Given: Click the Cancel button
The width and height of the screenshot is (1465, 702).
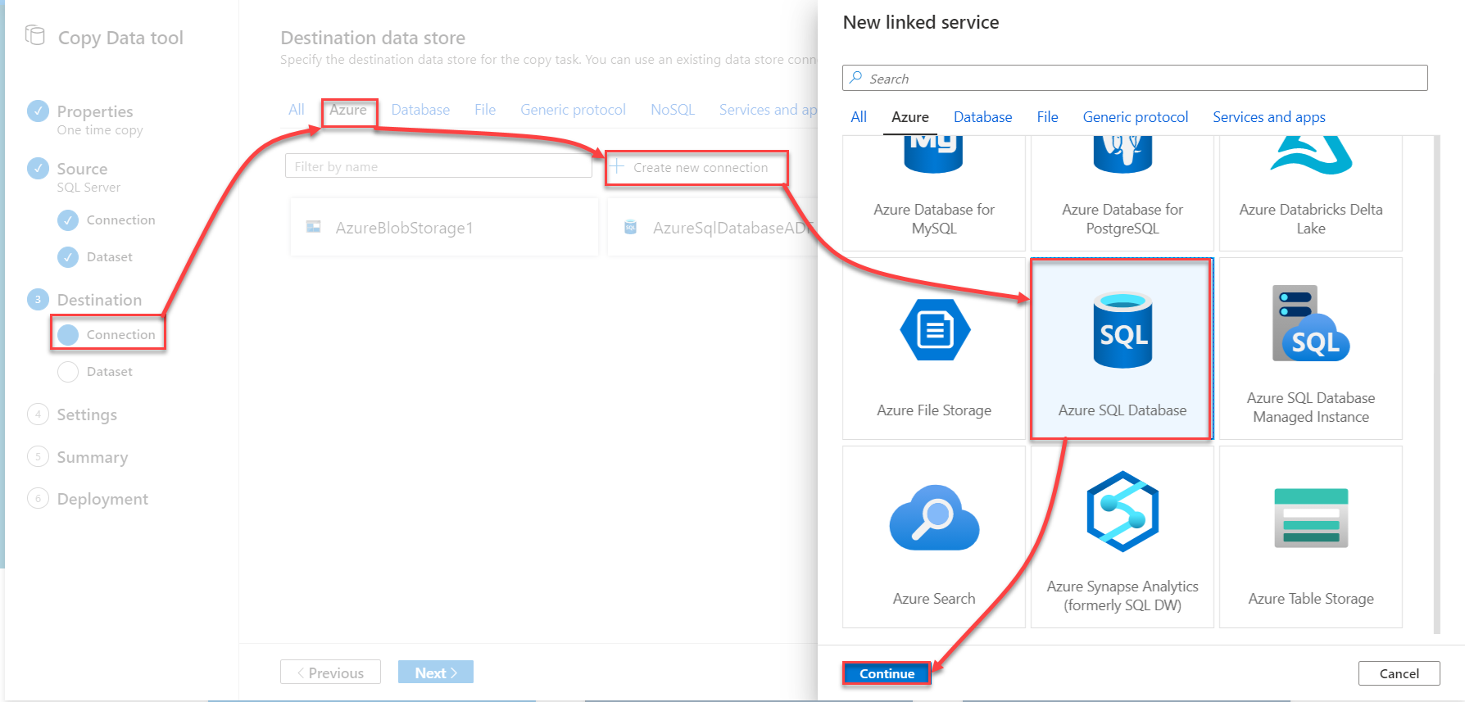Looking at the screenshot, I should (x=1399, y=673).
